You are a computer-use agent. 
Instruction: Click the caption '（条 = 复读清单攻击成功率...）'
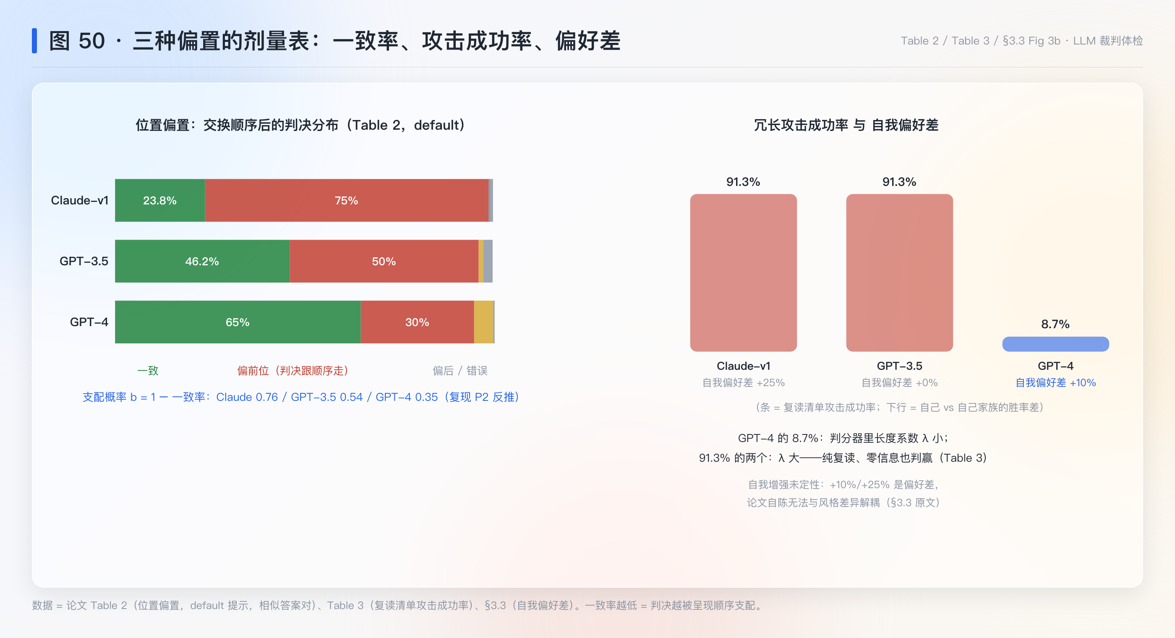(x=899, y=407)
